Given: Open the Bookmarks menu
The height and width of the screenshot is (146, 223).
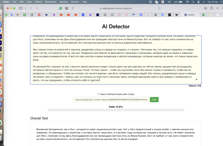Looking at the screenshot, I should pyautogui.click(x=51, y=2).
